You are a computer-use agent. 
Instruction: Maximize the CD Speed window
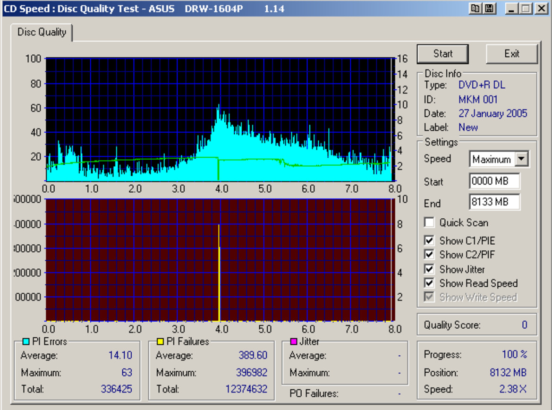click(526, 9)
